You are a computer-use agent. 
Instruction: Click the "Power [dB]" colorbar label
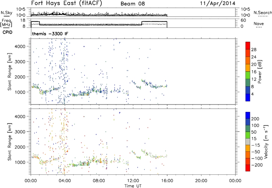pyautogui.click(x=260, y=72)
